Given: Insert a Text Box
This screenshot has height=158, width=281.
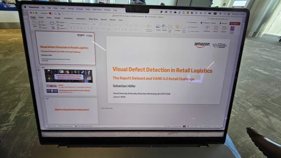Looking at the screenshot, I should 170,28.
